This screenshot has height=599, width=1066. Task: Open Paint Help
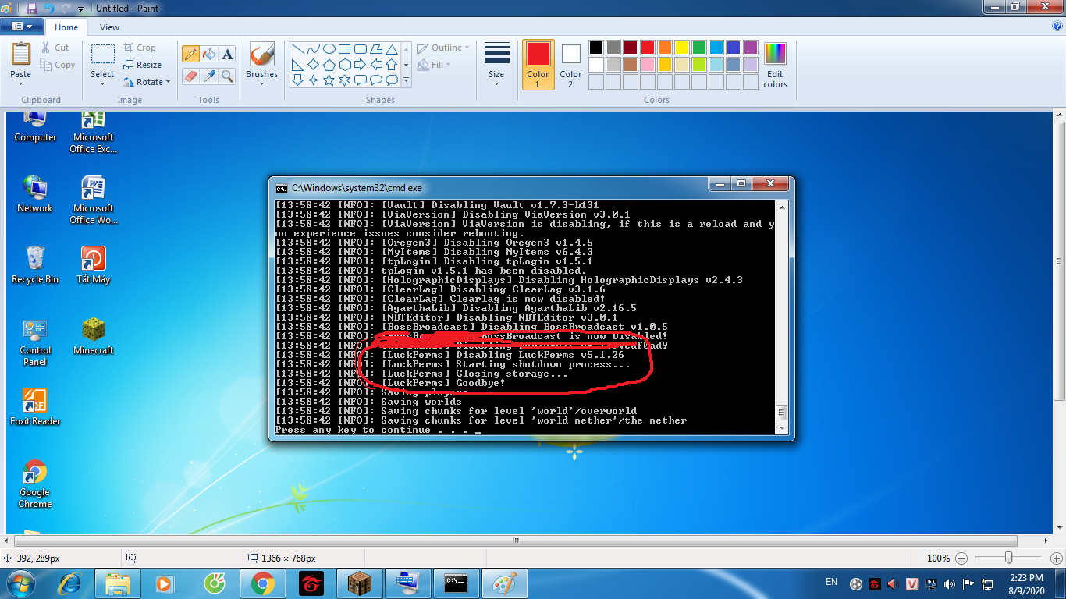click(x=1057, y=27)
